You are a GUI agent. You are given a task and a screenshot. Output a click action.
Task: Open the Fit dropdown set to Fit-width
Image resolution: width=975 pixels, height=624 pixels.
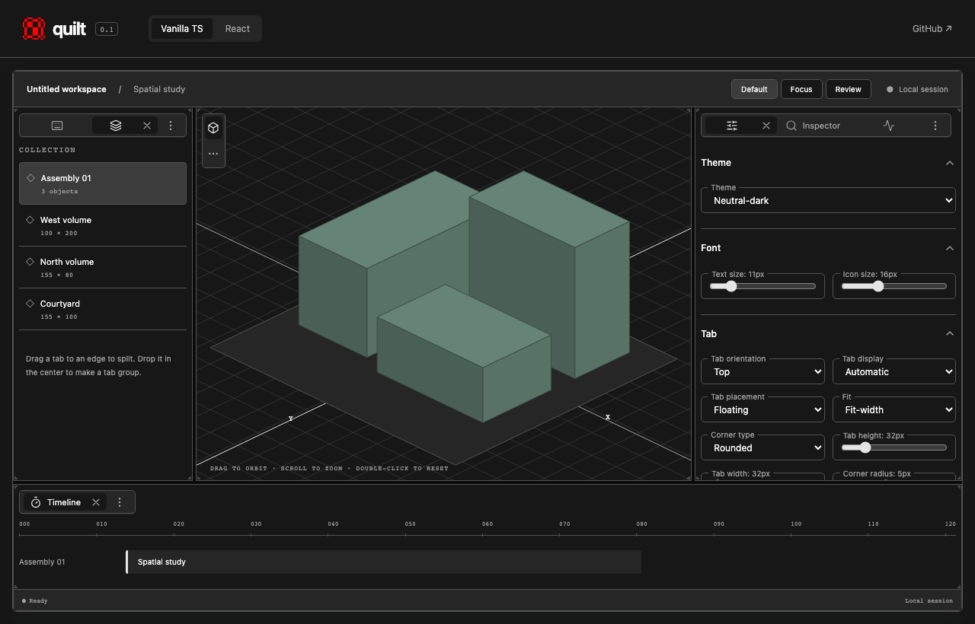893,409
